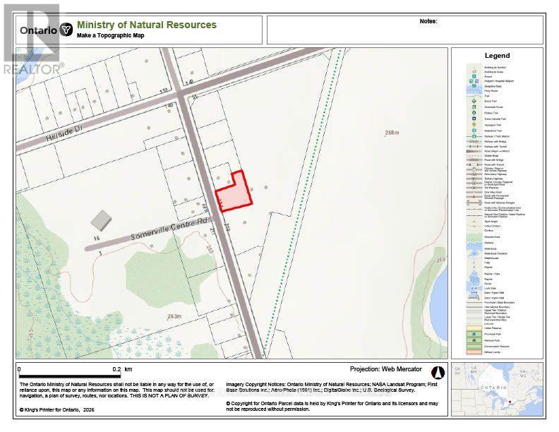Click the gray building shape near Somerville Centre Rd

tap(101, 220)
